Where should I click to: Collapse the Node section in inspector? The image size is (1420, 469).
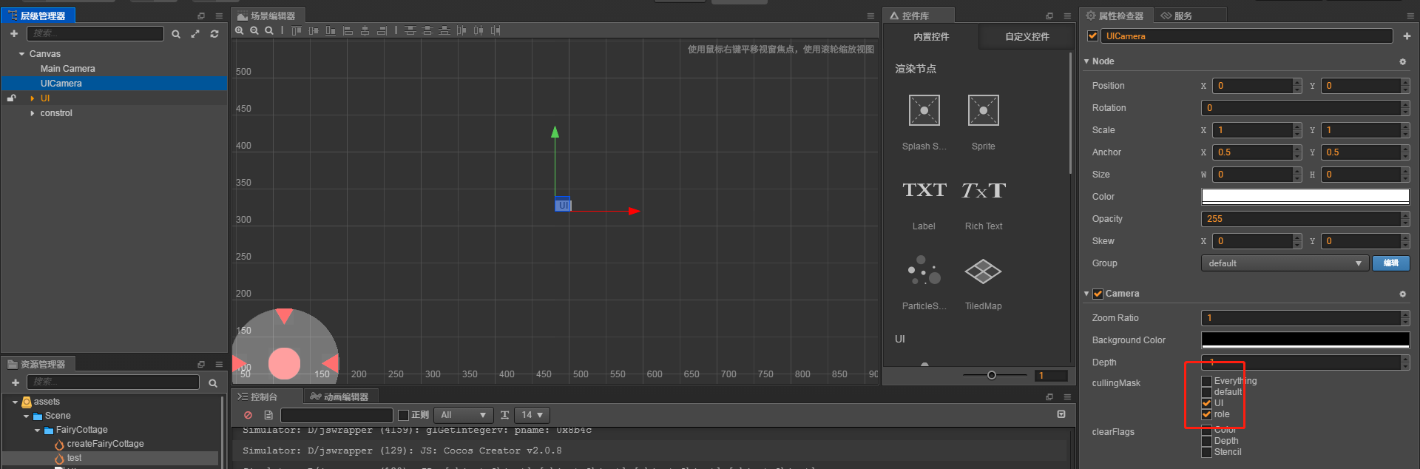[1086, 61]
